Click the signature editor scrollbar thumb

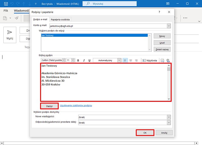click(x=169, y=69)
